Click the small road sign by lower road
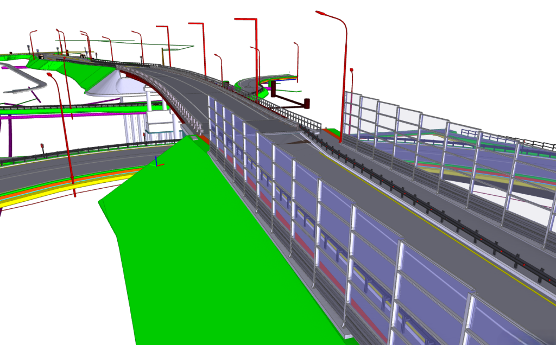This screenshot has width=556, height=345. pos(42,146)
